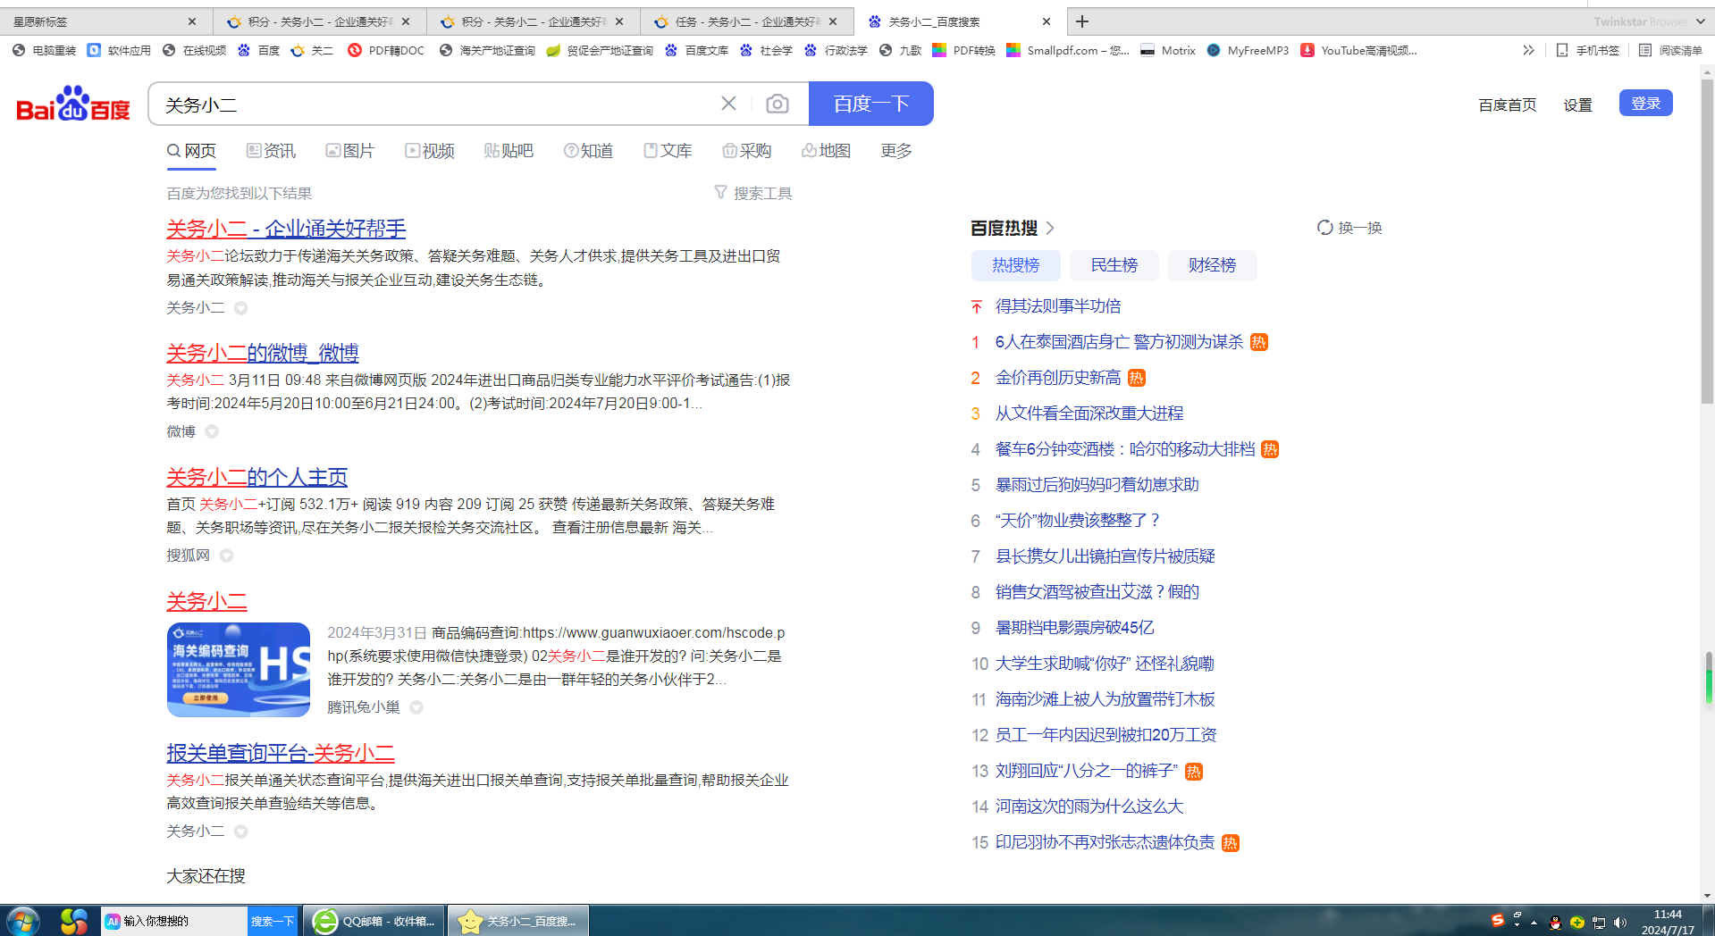
Task: Focus the search input containing 关务小二
Action: point(438,104)
